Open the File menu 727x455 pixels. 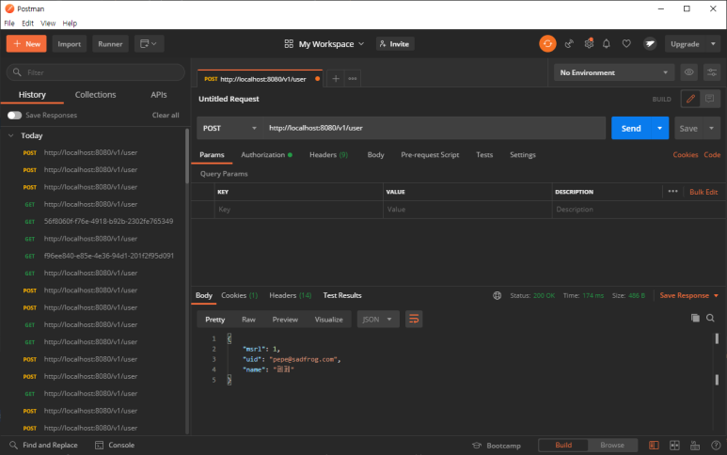[9, 24]
